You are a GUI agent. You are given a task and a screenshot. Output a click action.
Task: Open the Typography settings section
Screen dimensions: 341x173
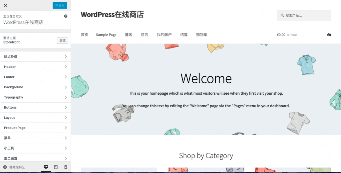(x=35, y=97)
